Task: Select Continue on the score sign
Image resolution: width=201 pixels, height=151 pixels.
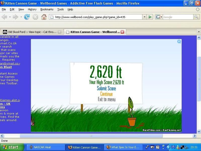Action: 106,94
